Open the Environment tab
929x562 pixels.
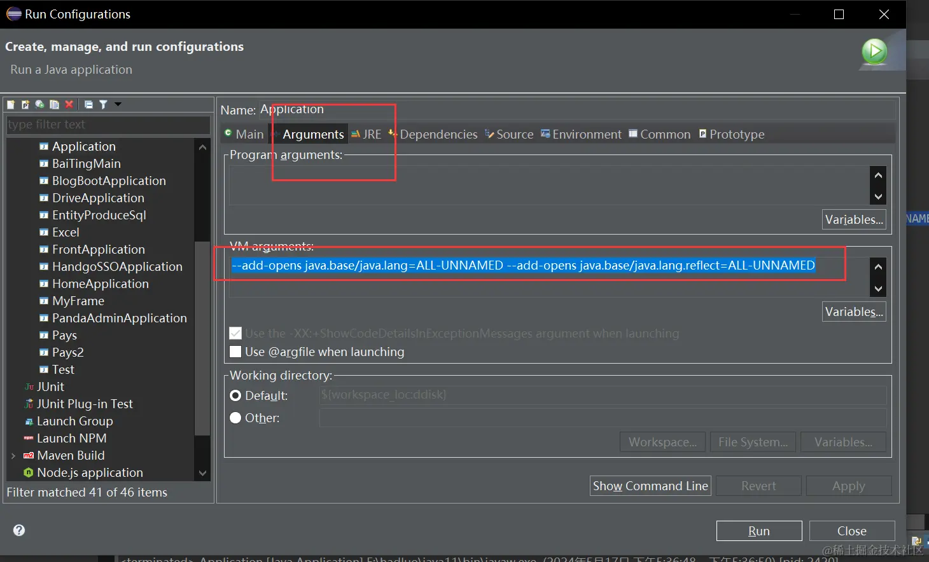(x=581, y=134)
